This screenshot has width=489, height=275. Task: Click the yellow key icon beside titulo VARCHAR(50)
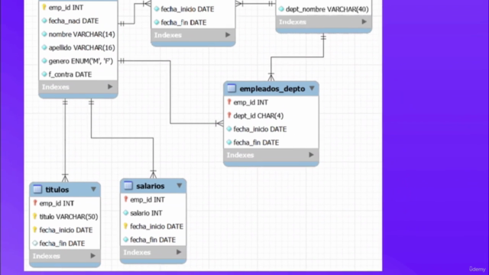coord(35,216)
